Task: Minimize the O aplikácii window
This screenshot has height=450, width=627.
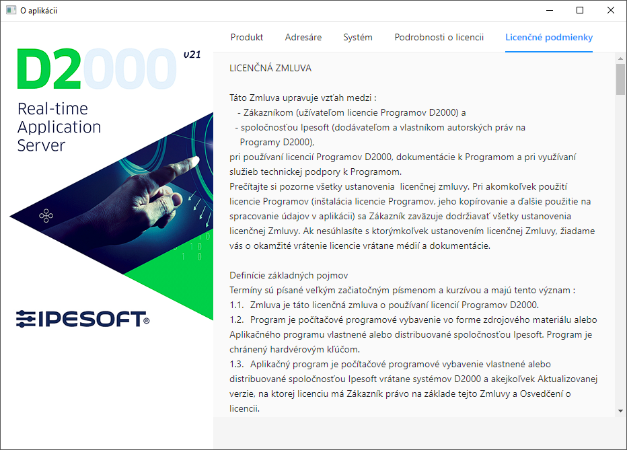Action: pyautogui.click(x=549, y=10)
